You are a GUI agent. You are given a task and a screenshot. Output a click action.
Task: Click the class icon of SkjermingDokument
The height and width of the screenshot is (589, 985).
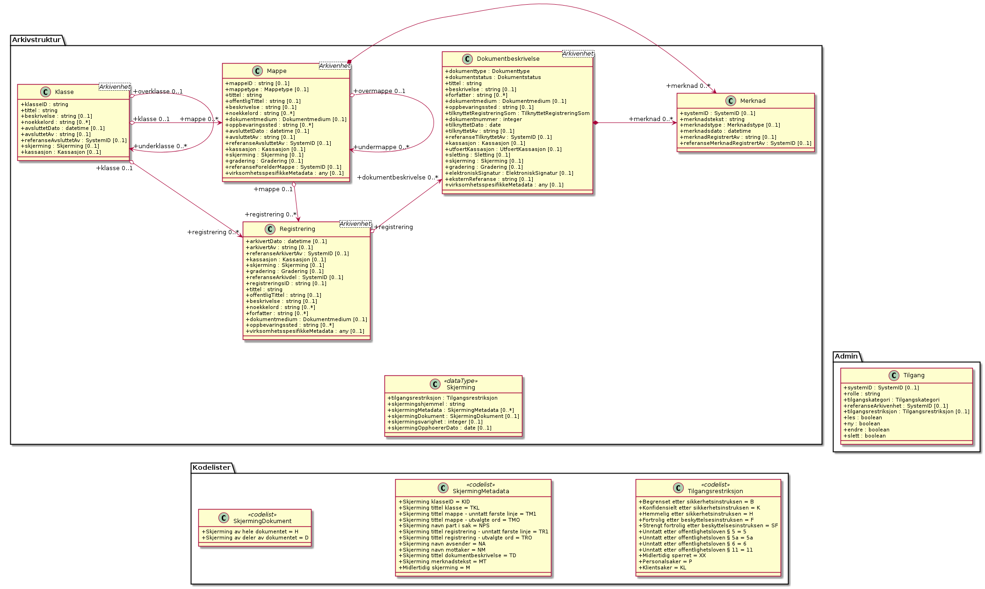coord(224,518)
